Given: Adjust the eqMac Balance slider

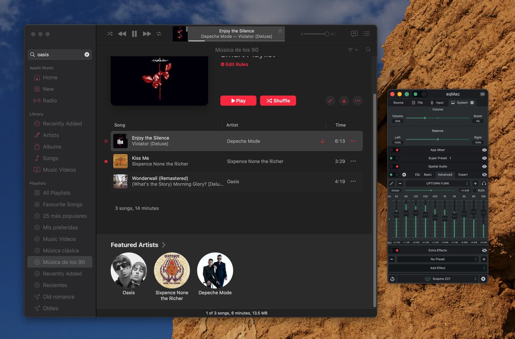Looking at the screenshot, I should [437, 139].
